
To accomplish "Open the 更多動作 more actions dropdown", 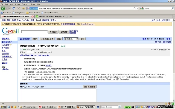I will (x=71, y=39).
